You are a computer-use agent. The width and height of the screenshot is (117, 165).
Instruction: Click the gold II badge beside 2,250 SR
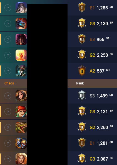[x=82, y=55]
